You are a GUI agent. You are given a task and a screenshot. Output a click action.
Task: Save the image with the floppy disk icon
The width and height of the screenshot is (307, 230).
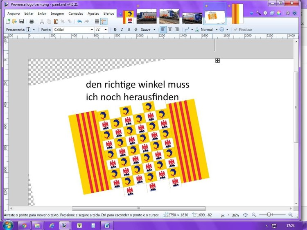tap(22, 21)
